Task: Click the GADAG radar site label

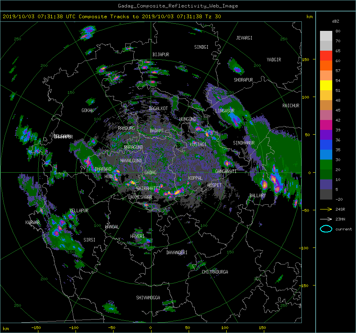Action: 150,173
